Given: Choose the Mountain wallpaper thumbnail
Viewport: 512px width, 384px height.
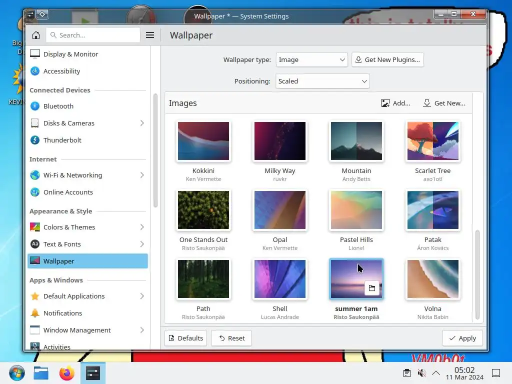Looking at the screenshot, I should [x=356, y=141].
